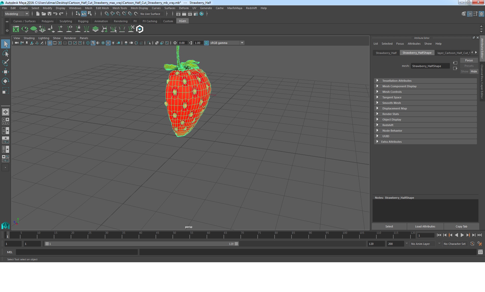The image size is (485, 292).
Task: Activate the Lasso select tool
Action: 6,53
